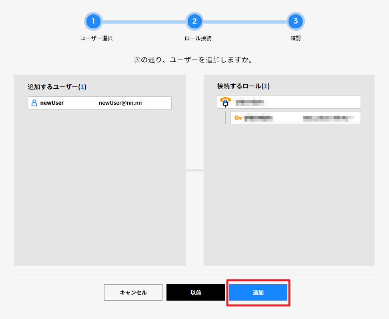This screenshot has height=319, width=389.
Task: Confirm with the blue 追加 button
Action: pos(258,293)
